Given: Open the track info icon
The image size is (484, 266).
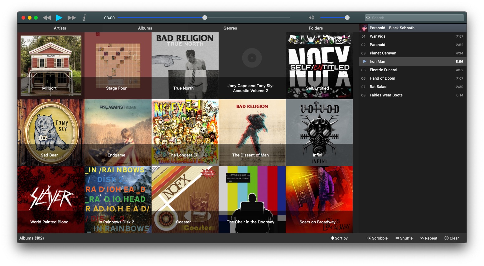Looking at the screenshot, I should click(x=84, y=18).
